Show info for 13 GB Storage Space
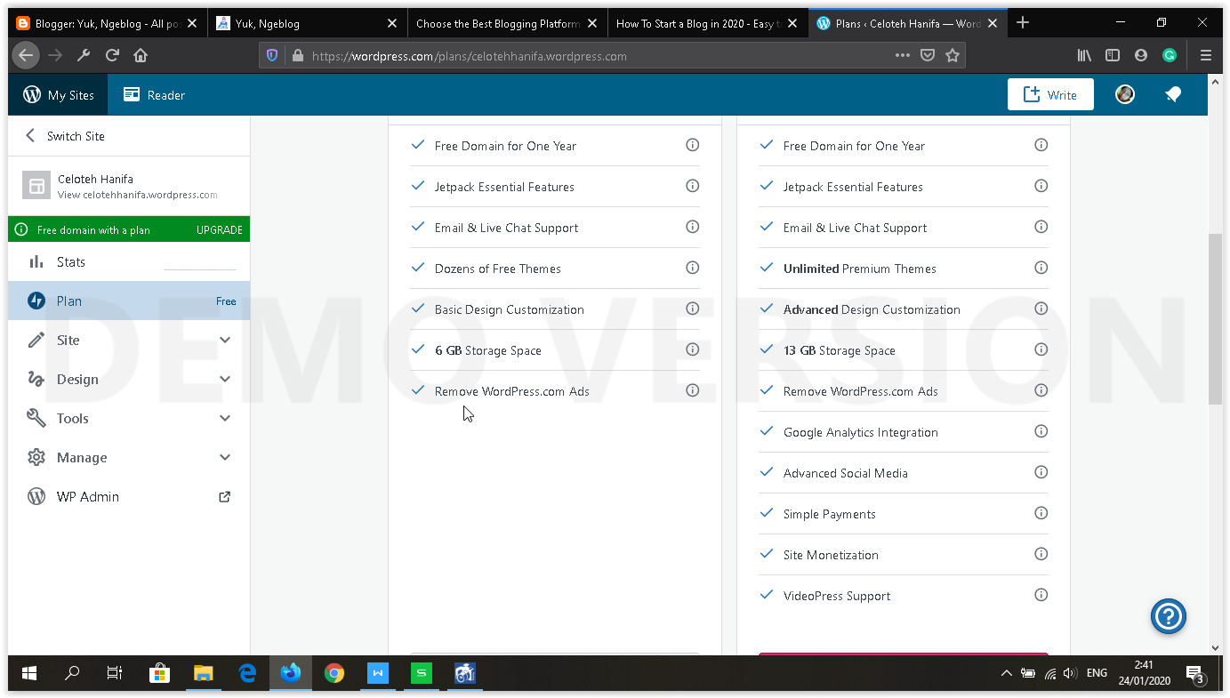The height and width of the screenshot is (698, 1230). point(1041,349)
